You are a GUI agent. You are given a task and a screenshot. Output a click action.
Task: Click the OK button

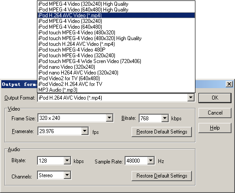point(215,98)
